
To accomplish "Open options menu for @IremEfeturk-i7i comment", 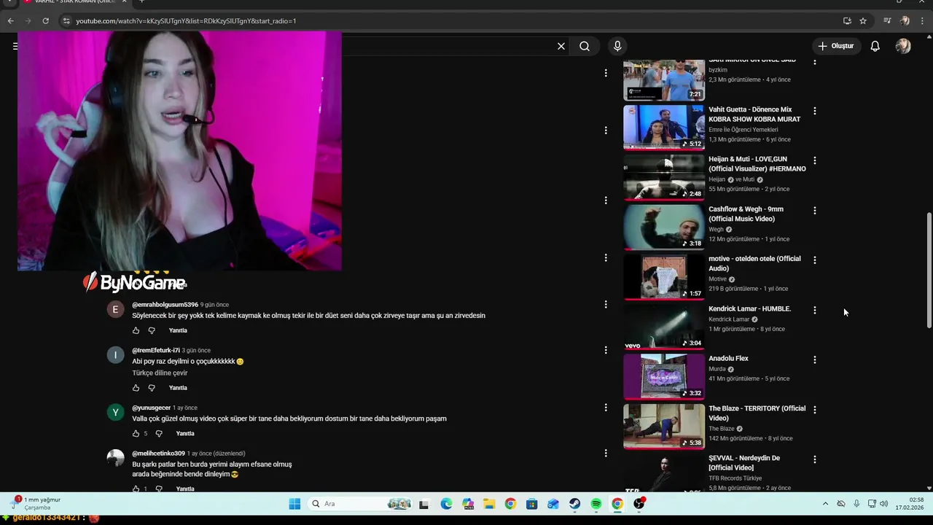I will tap(606, 350).
